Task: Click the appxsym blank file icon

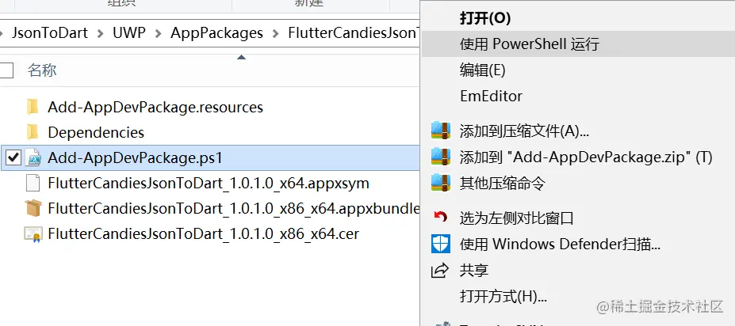Action: (x=33, y=184)
